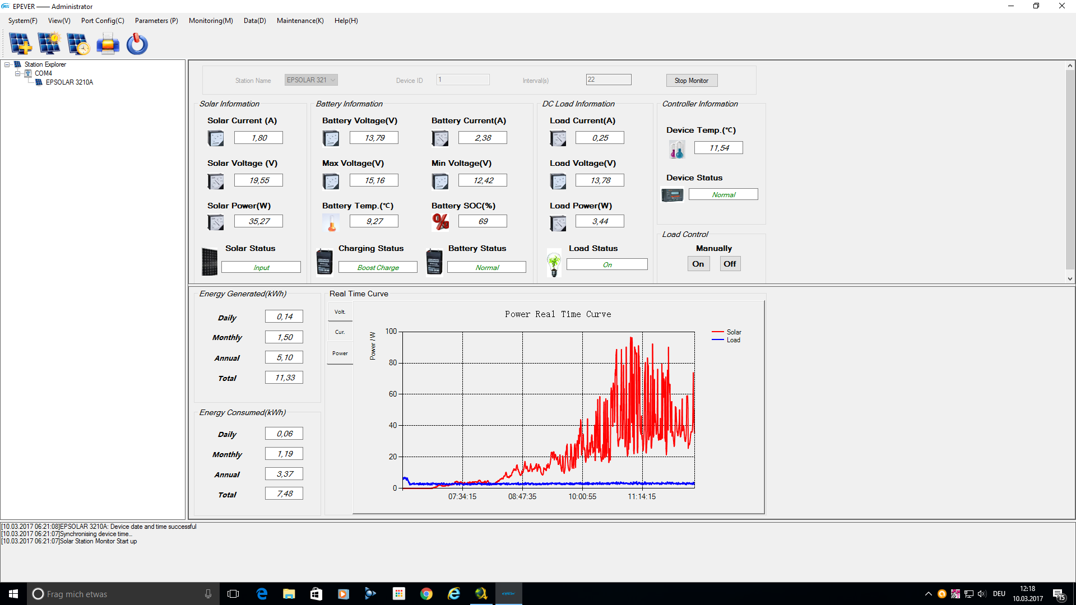The width and height of the screenshot is (1076, 605).
Task: Turn the load On manually
Action: point(698,264)
